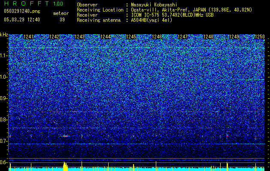Click the HROFFT 1.0.0 title text
Viewport: 270px width, 171px height.
pos(33,3)
